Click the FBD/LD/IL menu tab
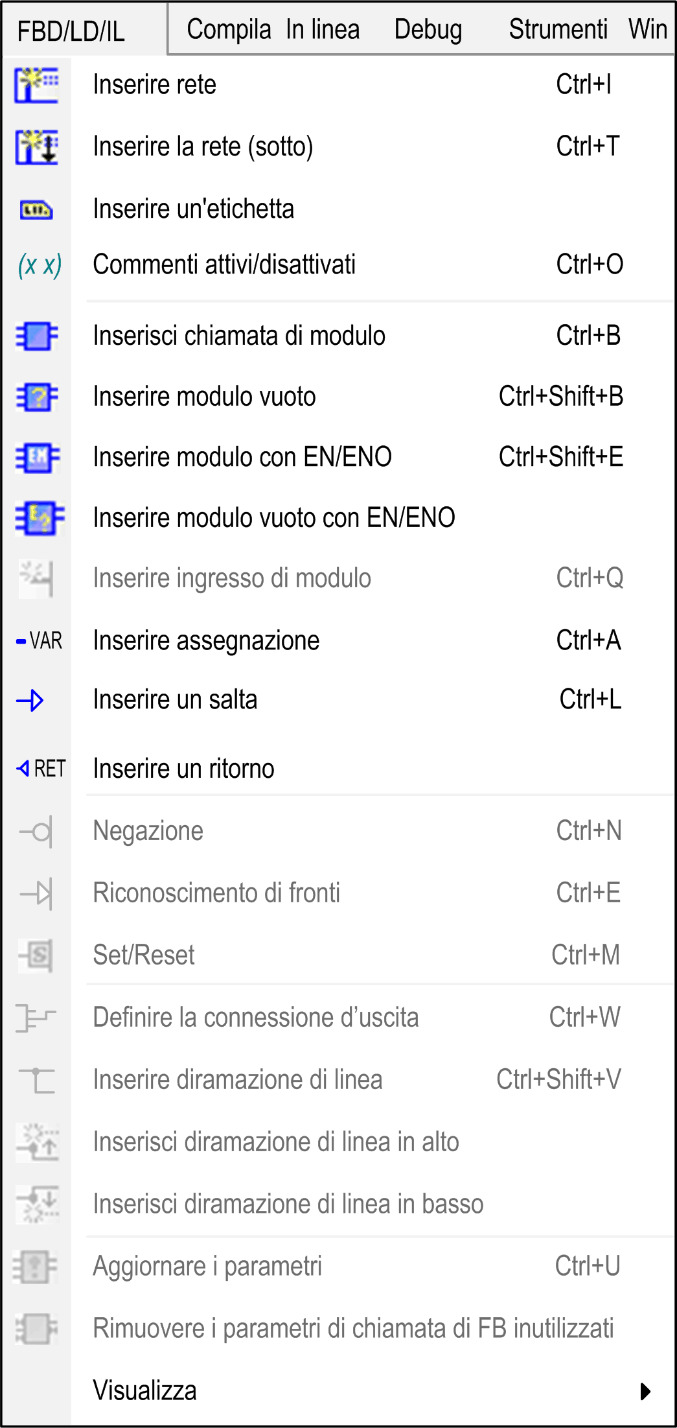Screen dimensions: 677x1428 [x=71, y=31]
